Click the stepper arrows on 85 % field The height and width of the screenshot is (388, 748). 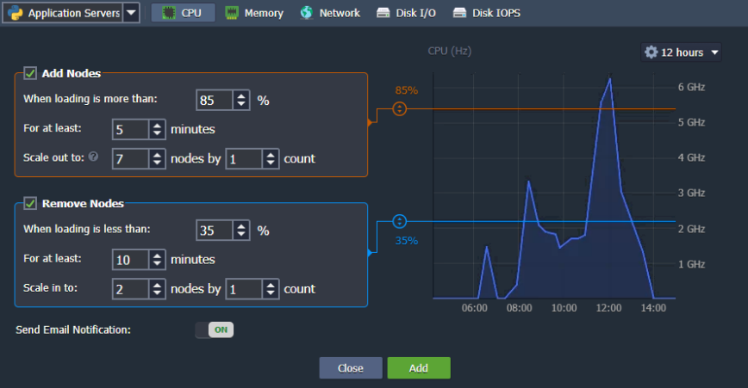[242, 100]
